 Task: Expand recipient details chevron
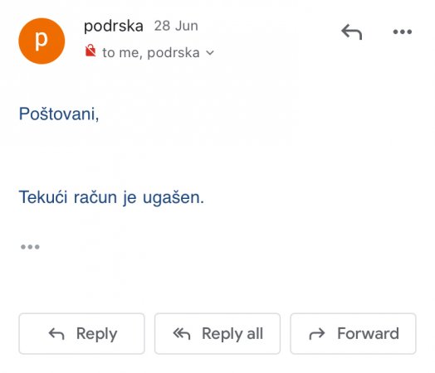point(210,52)
